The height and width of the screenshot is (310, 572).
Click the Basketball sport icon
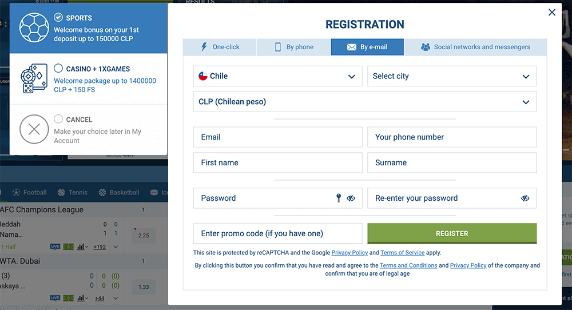pyautogui.click(x=102, y=193)
